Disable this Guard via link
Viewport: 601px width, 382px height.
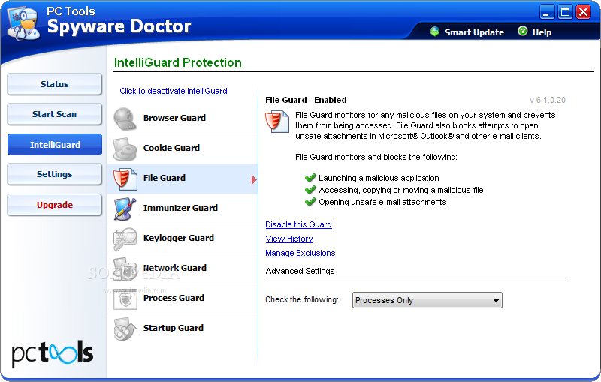click(298, 224)
